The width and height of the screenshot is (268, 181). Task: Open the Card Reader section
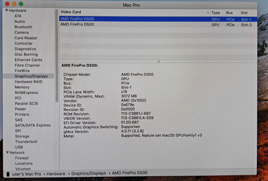coord(26,38)
